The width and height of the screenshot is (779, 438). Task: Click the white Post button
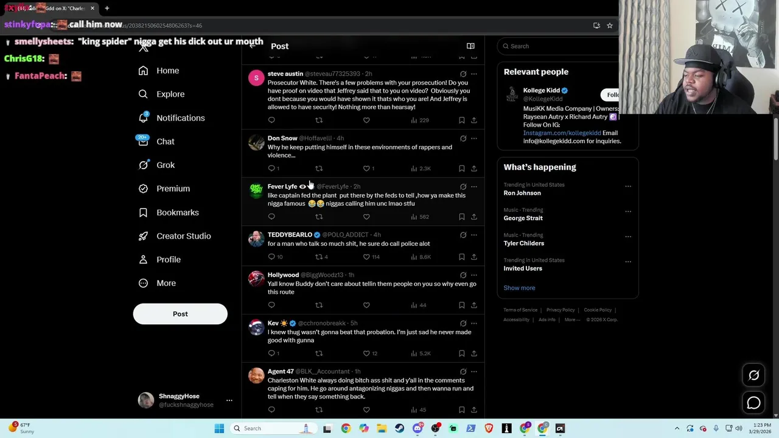tap(180, 314)
